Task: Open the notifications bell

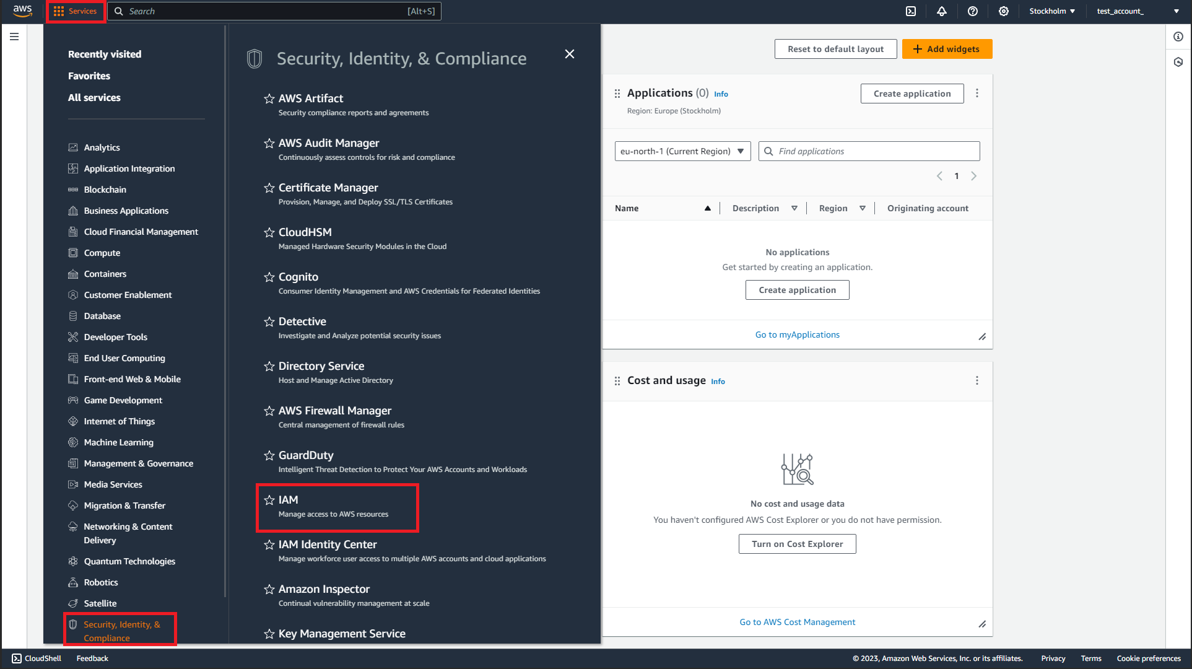Action: 942,11
